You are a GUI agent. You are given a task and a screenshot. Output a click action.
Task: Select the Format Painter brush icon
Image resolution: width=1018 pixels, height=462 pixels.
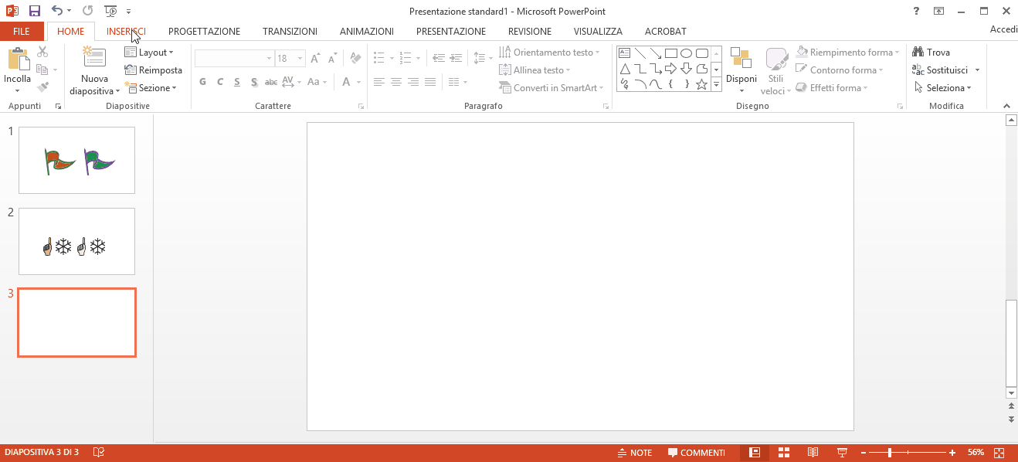point(42,87)
